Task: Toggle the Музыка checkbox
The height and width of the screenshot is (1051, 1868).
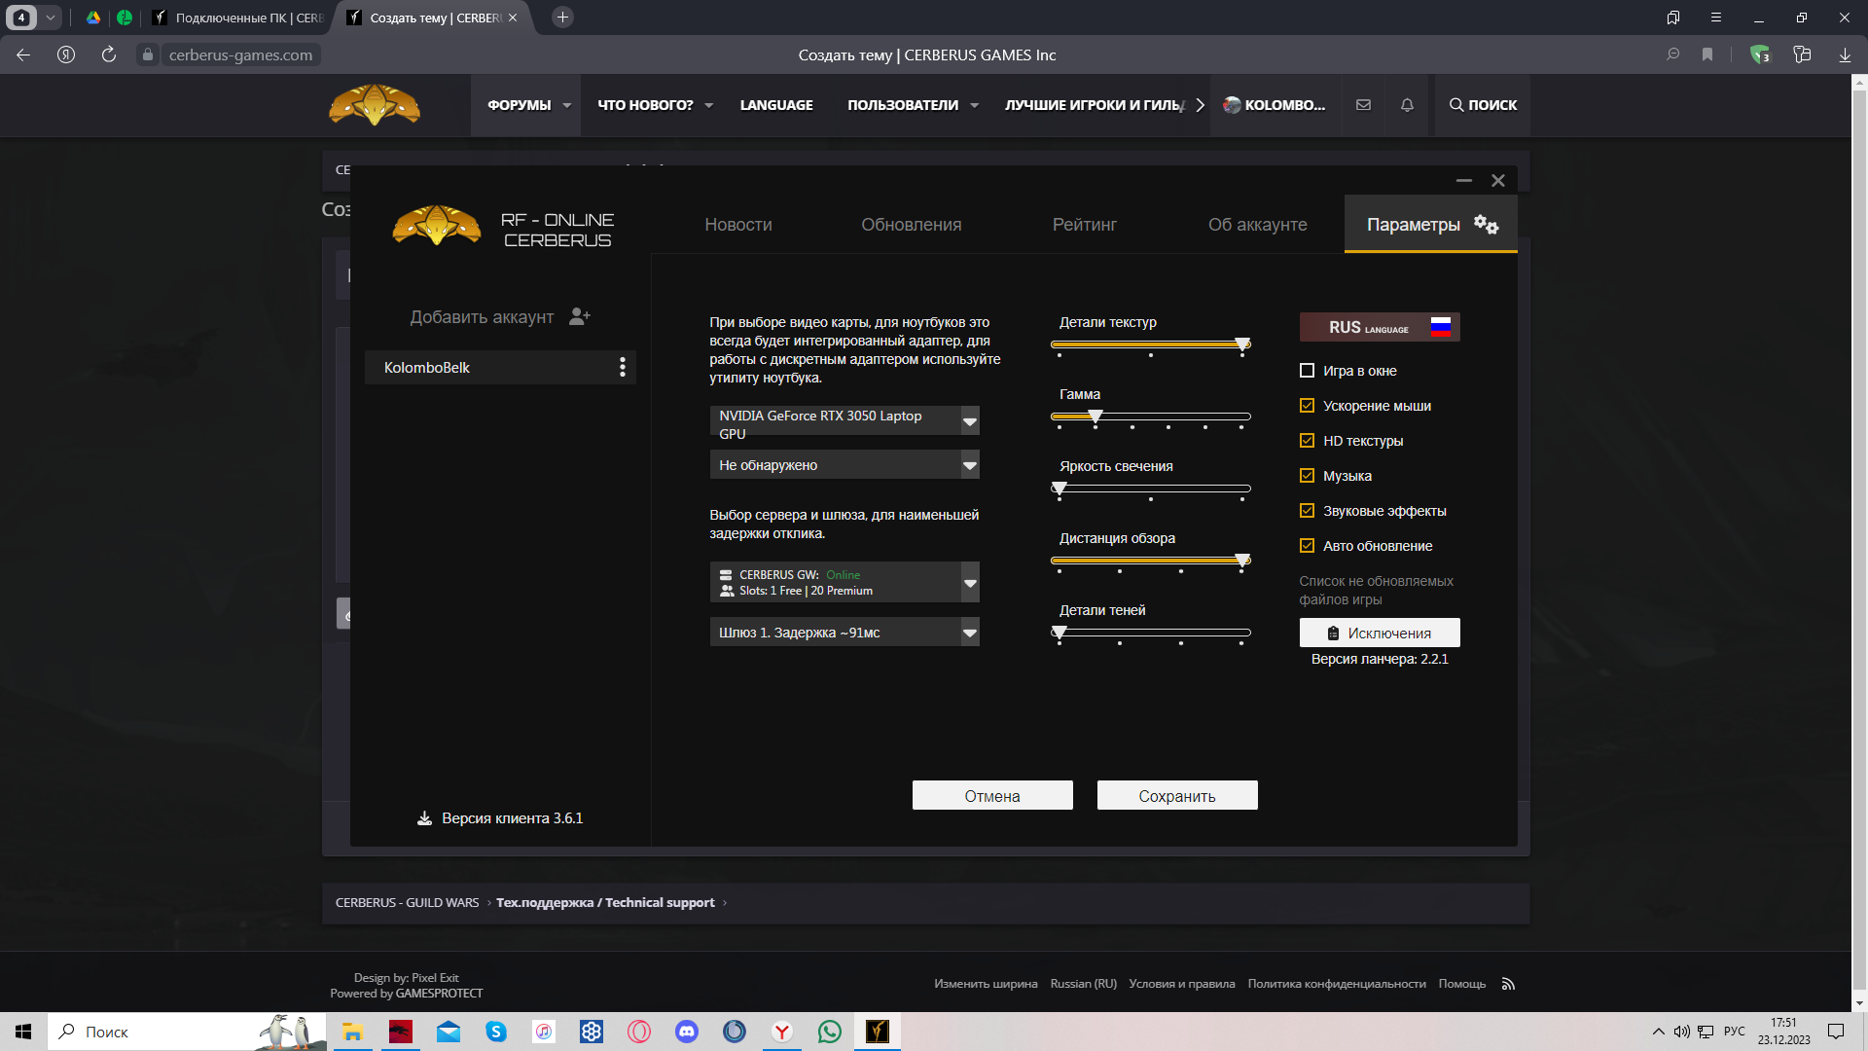Action: click(1307, 476)
